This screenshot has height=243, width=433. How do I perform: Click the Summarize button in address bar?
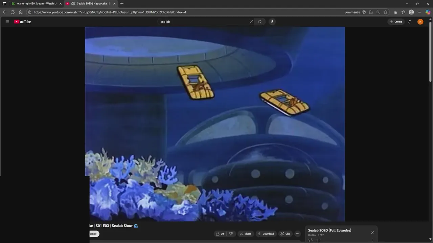[x=352, y=12]
